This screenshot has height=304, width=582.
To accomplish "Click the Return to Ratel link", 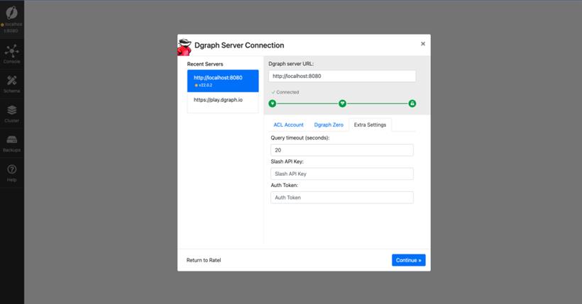I will point(204,260).
